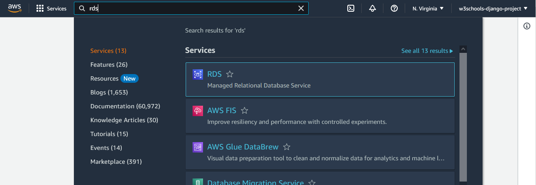The height and width of the screenshot is (185, 536).
Task: Select Features (26) category
Action: click(109, 65)
